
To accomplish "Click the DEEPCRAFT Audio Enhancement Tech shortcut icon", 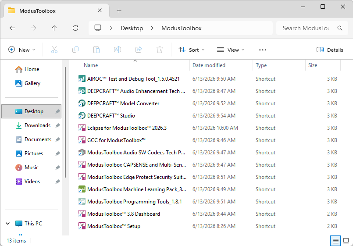I will click(82, 91).
